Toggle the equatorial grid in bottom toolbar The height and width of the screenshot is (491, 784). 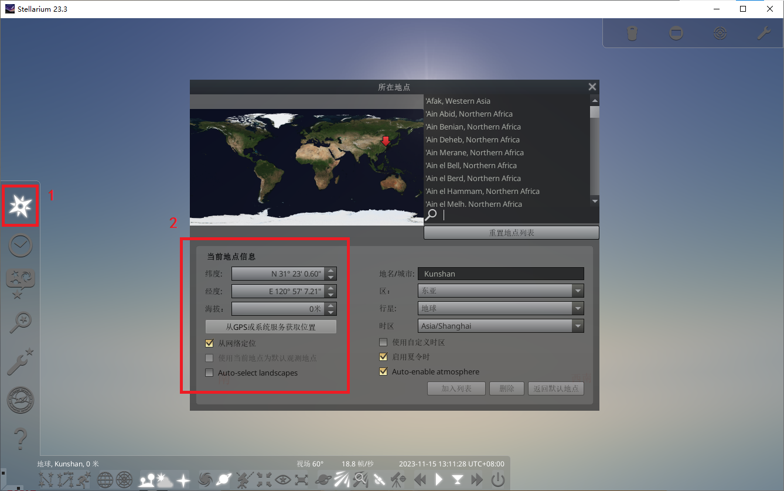coord(105,480)
